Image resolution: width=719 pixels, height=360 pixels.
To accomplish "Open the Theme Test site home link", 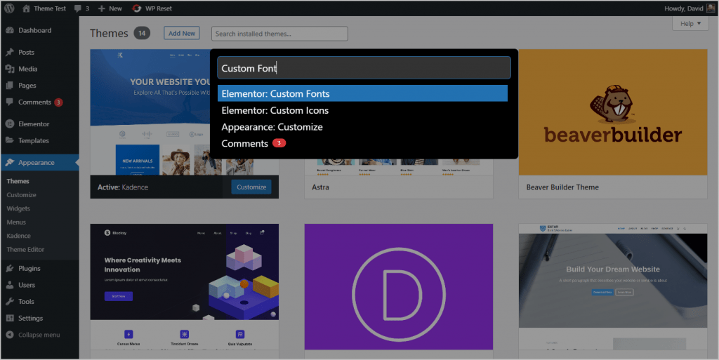I will click(x=44, y=8).
